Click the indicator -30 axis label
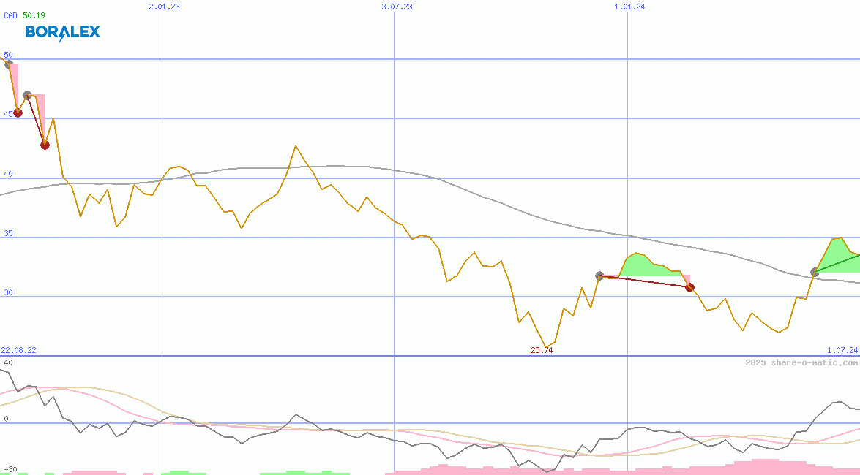 [10, 470]
